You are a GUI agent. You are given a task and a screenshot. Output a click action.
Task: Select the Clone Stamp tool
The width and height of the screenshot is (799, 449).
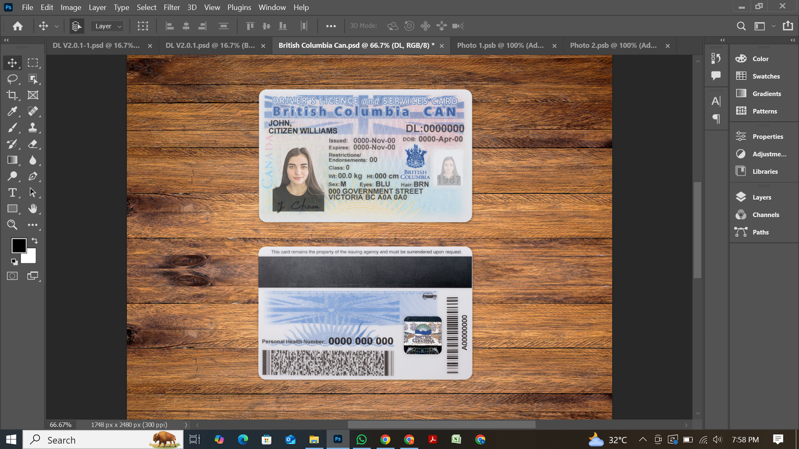(x=33, y=128)
